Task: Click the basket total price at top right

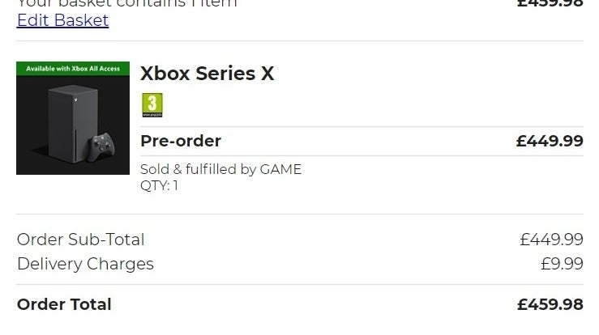Action: 550,3
